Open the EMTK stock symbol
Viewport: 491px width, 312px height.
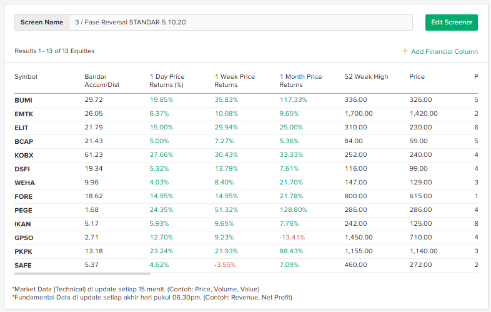point(24,114)
